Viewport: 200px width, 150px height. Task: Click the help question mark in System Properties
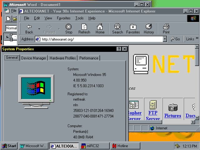click(119, 49)
